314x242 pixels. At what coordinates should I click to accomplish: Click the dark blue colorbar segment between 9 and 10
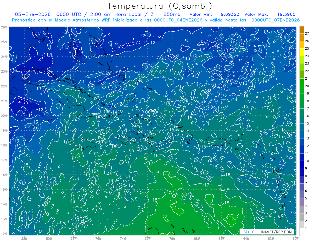(302, 164)
